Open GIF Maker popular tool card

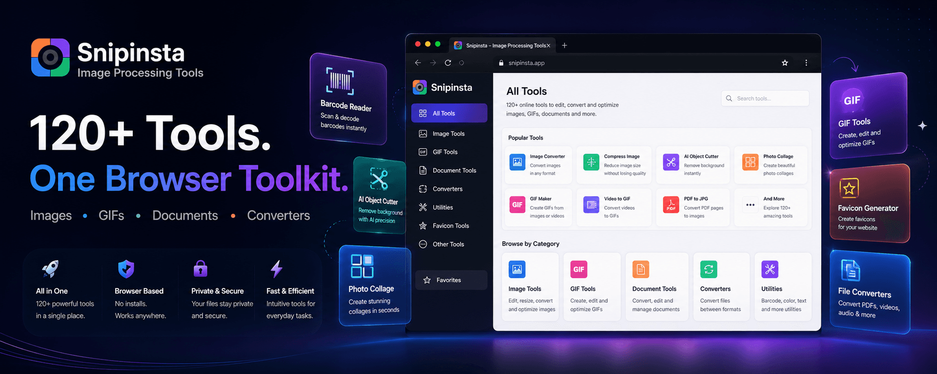tap(537, 207)
